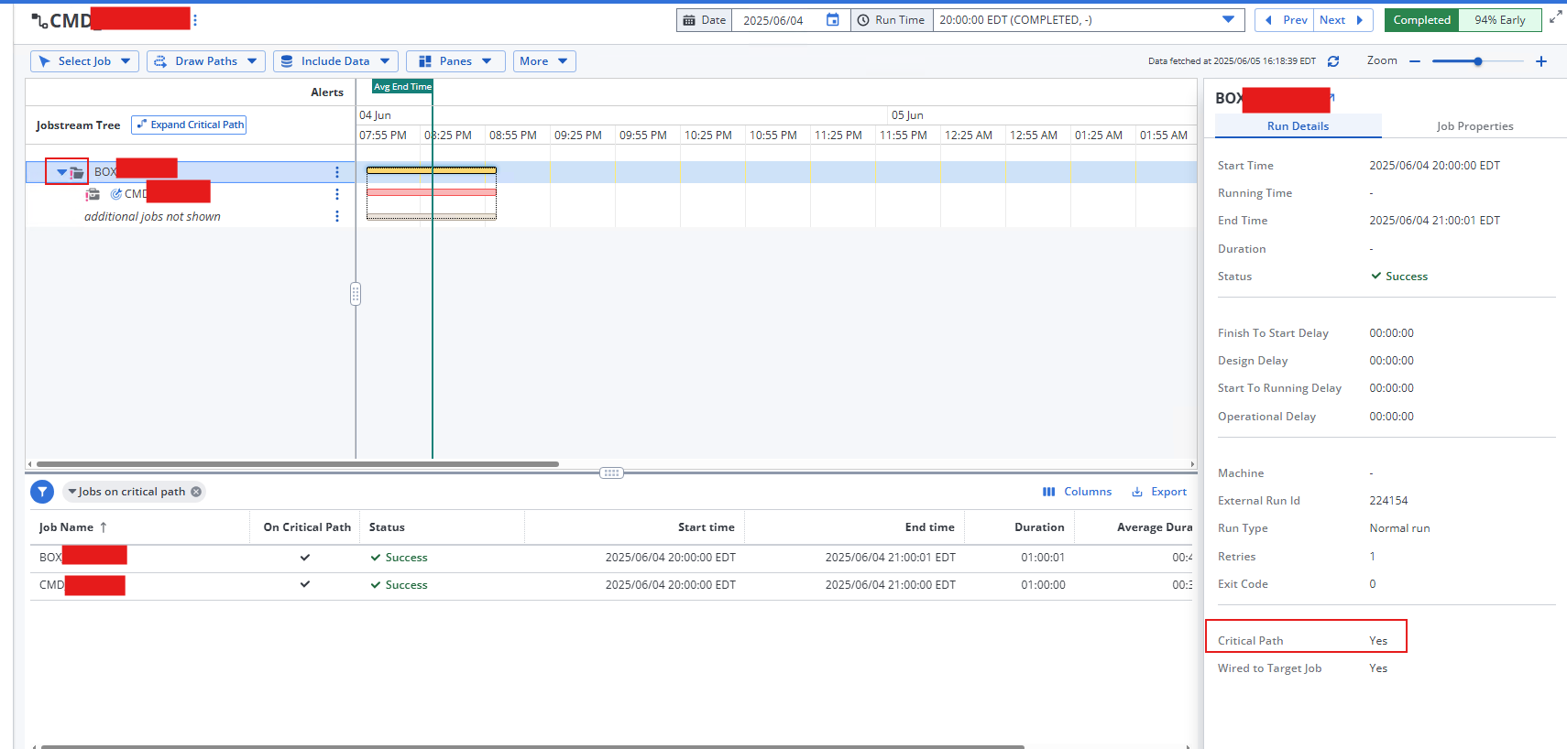Viewport: 1567px width, 749px height.
Task: Open the More menu
Action: (543, 61)
